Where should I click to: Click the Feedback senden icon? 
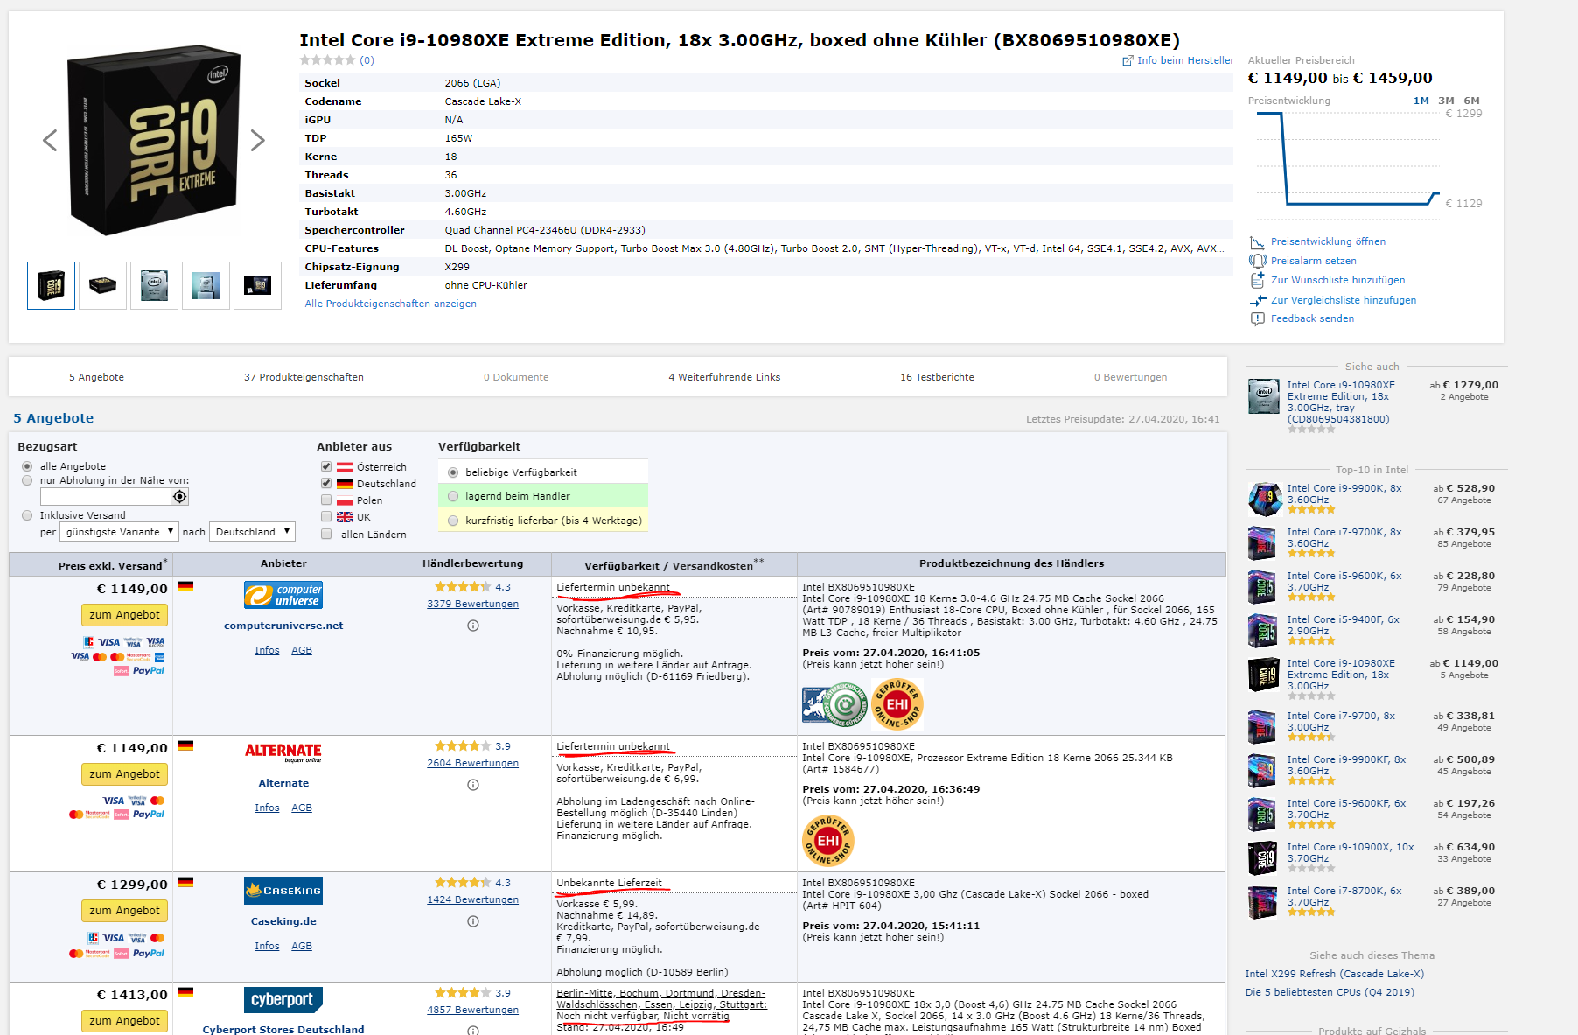pyautogui.click(x=1257, y=318)
